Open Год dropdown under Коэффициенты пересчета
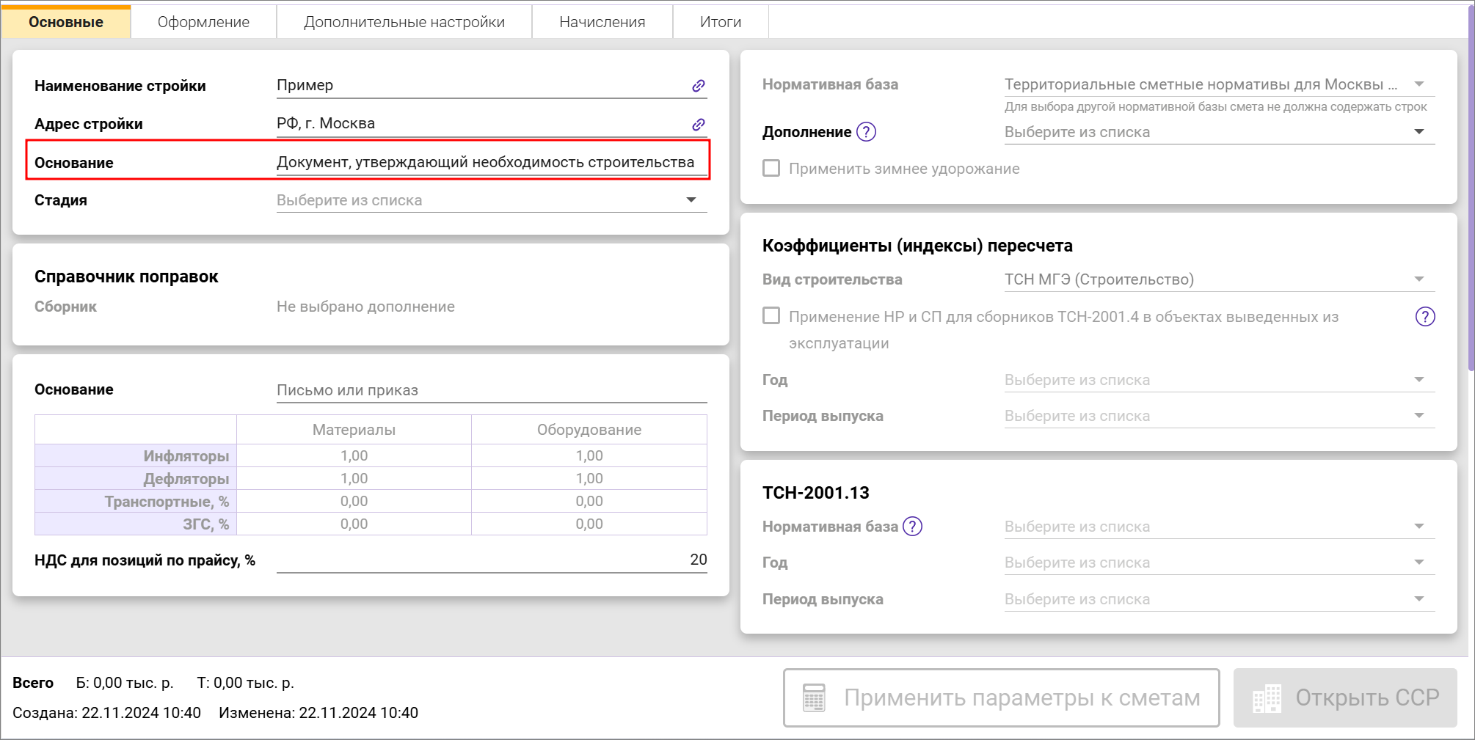This screenshot has width=1475, height=740. pyautogui.click(x=1418, y=380)
